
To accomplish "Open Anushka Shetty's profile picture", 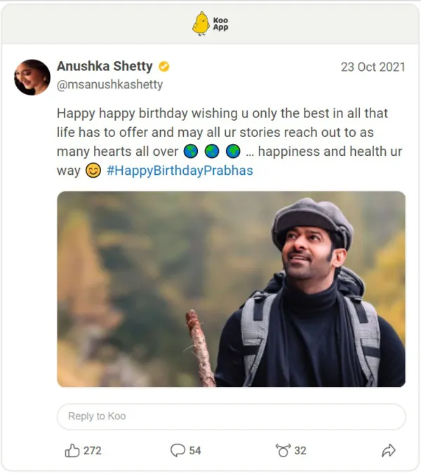I will [32, 77].
